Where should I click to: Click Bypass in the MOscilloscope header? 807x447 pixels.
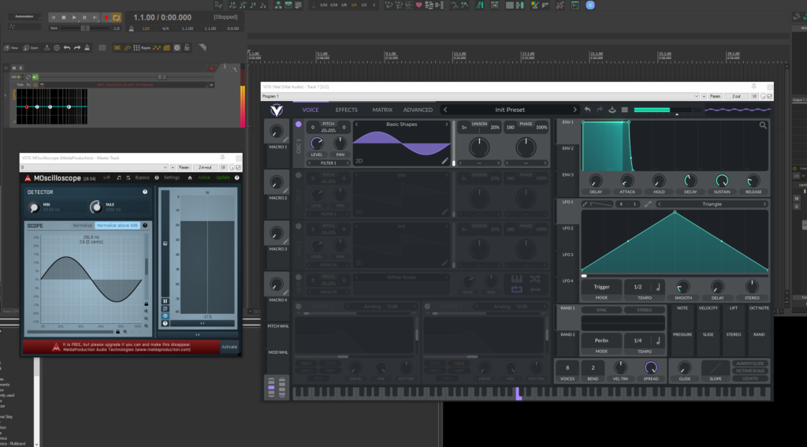(x=142, y=177)
